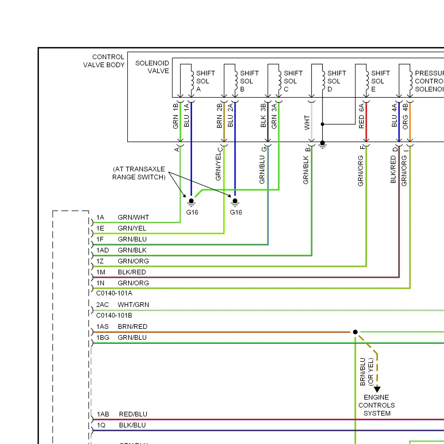Click the "SOLENOID VALVE" label
The image size is (444, 444).
pos(152,67)
